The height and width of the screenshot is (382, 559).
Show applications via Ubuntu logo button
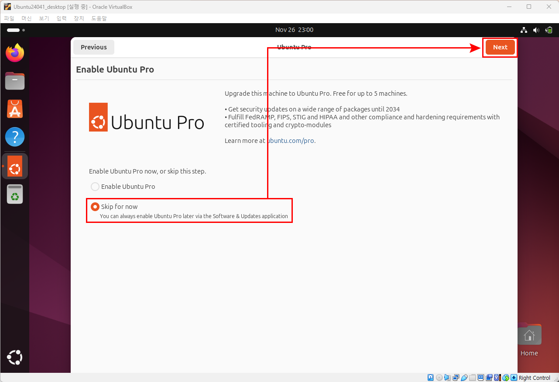point(15,358)
